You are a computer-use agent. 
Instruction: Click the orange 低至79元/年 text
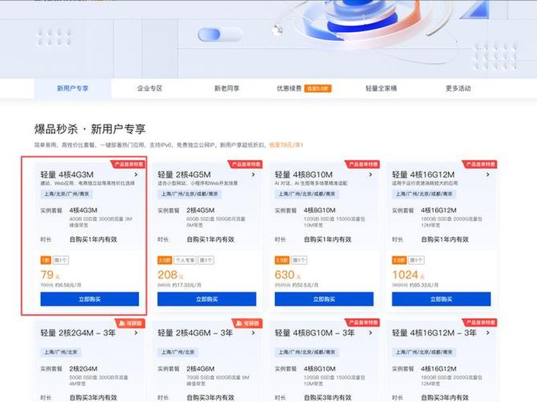pos(286,145)
